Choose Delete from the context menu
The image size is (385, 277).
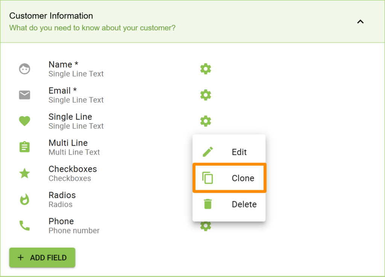[229, 205]
